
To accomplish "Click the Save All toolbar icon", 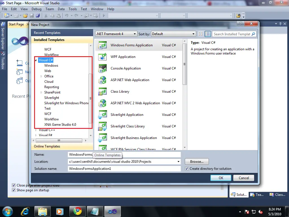I will click(x=38, y=16).
